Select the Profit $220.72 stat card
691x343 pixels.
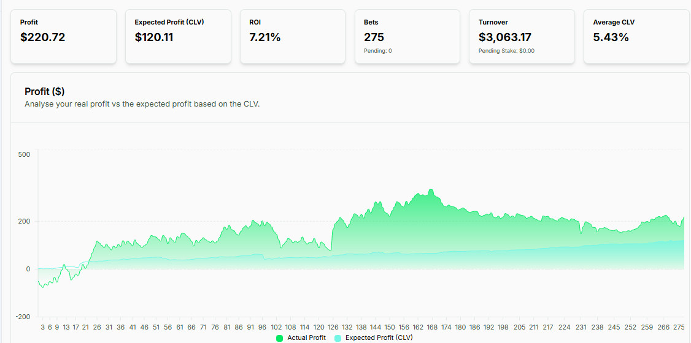[63, 36]
